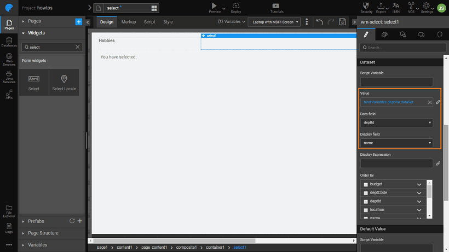Image resolution: width=449 pixels, height=252 pixels.
Task: Enable the location order-by checkbox
Action: [x=366, y=210]
